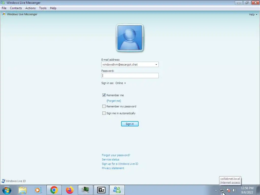
Task: Click the Forget me link
Action: (x=114, y=101)
